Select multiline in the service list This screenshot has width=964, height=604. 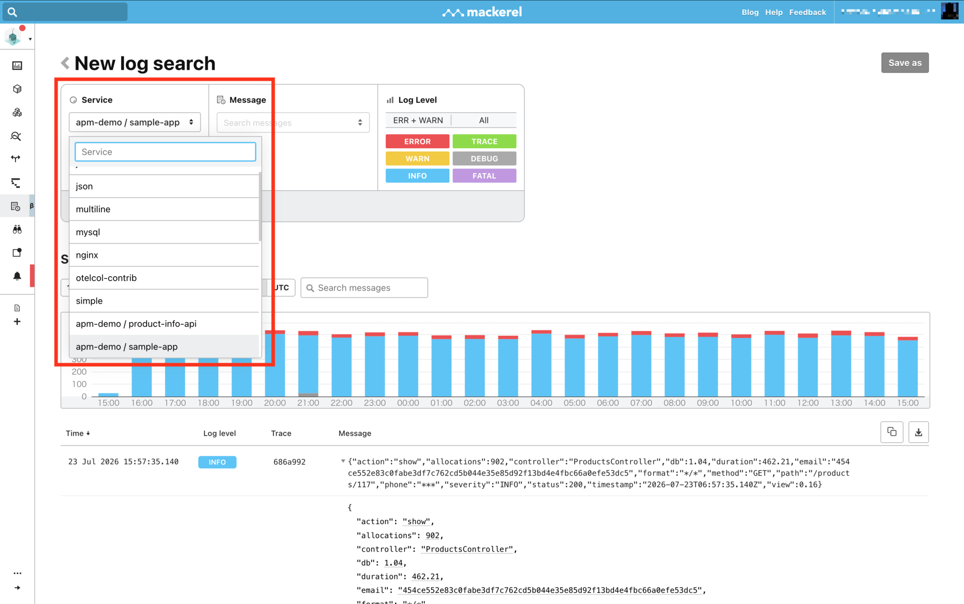point(164,209)
